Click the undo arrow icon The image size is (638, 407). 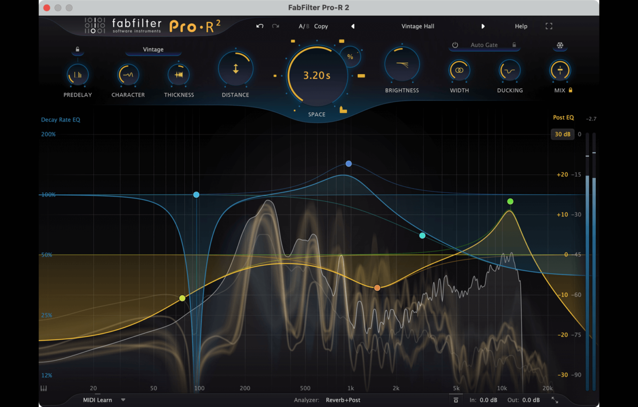[260, 26]
